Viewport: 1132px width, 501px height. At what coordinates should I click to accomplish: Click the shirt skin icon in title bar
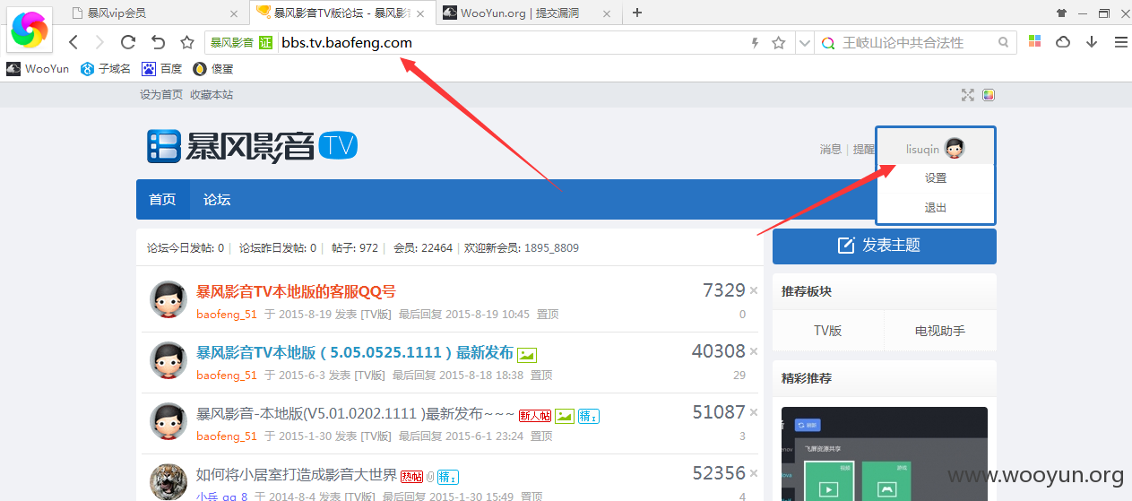click(1062, 13)
